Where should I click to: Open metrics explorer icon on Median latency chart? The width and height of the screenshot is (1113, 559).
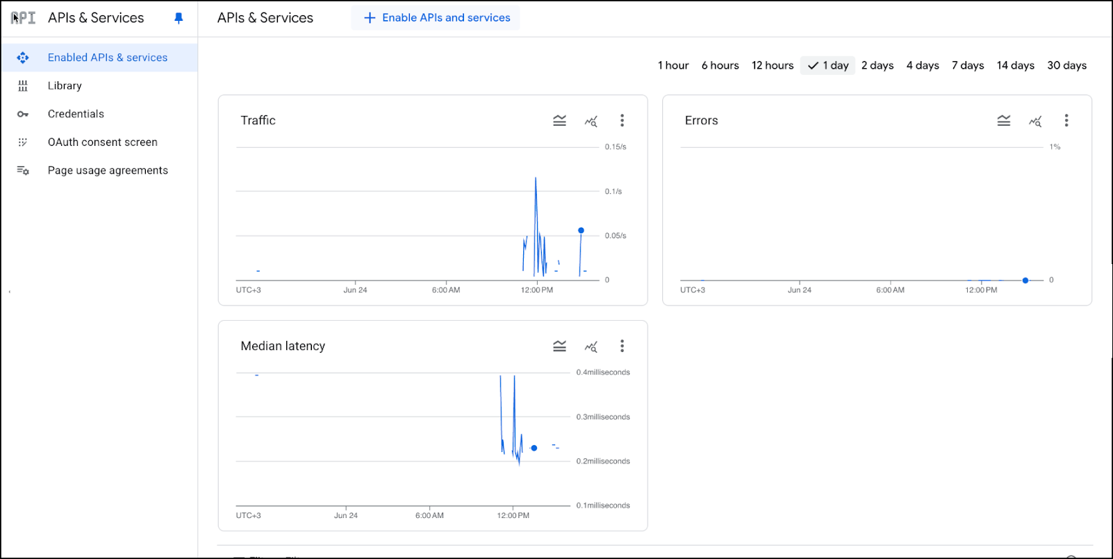point(591,346)
